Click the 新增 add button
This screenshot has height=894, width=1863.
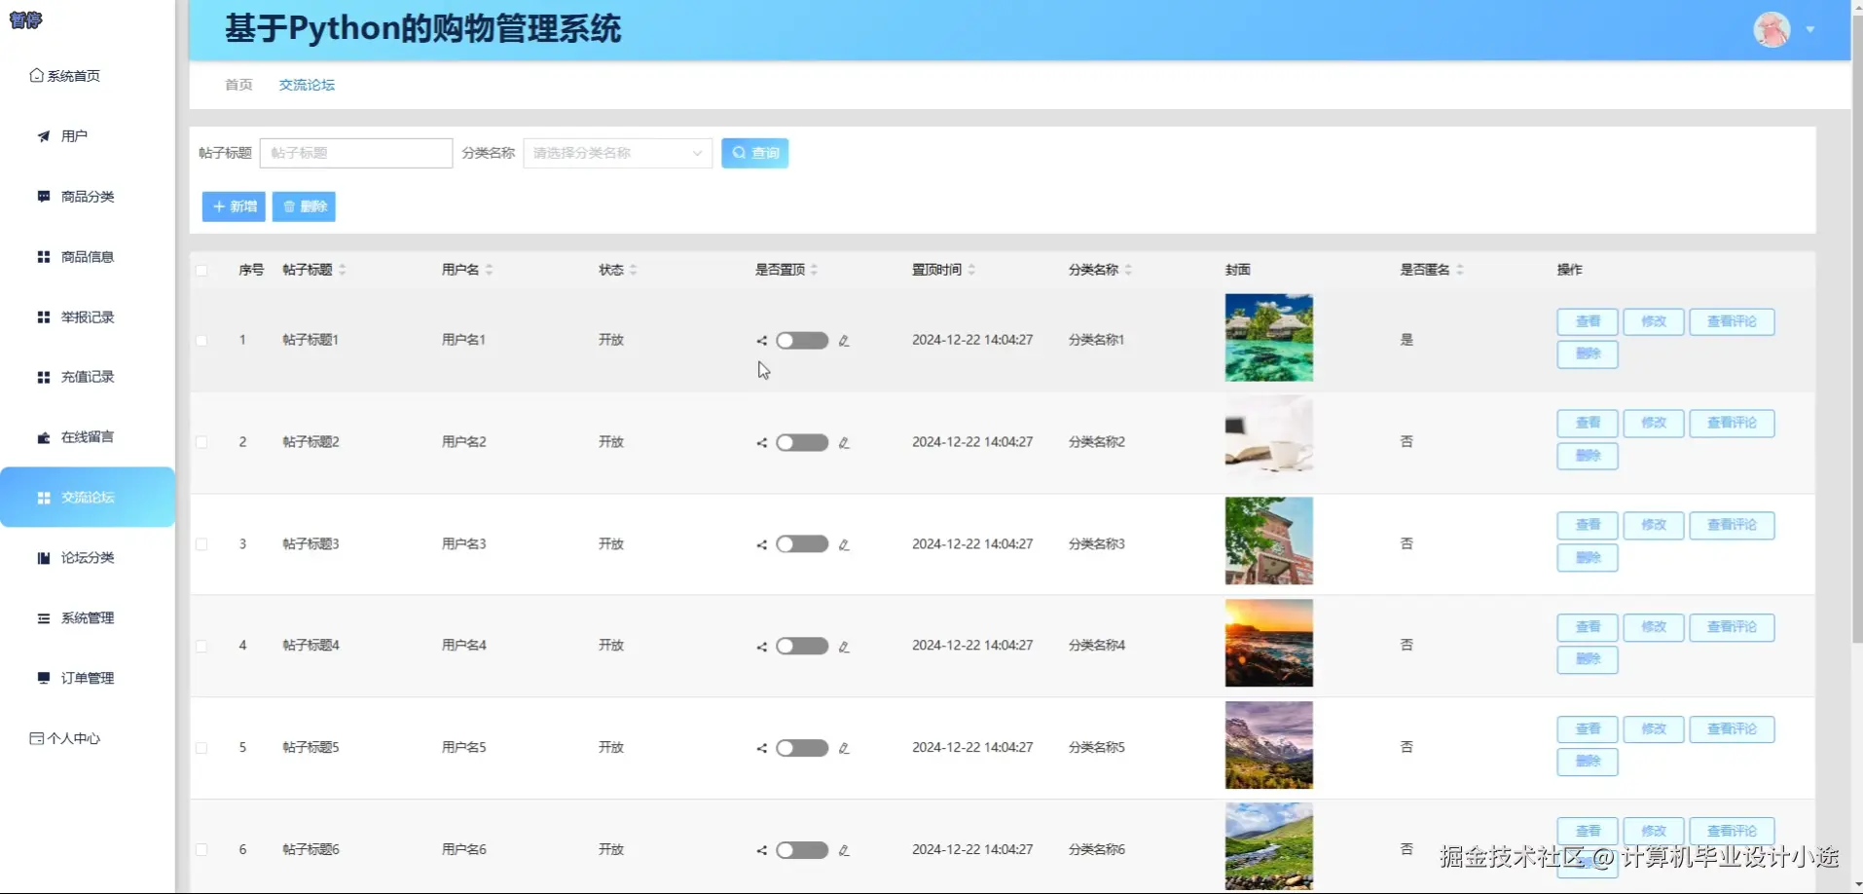coord(234,206)
